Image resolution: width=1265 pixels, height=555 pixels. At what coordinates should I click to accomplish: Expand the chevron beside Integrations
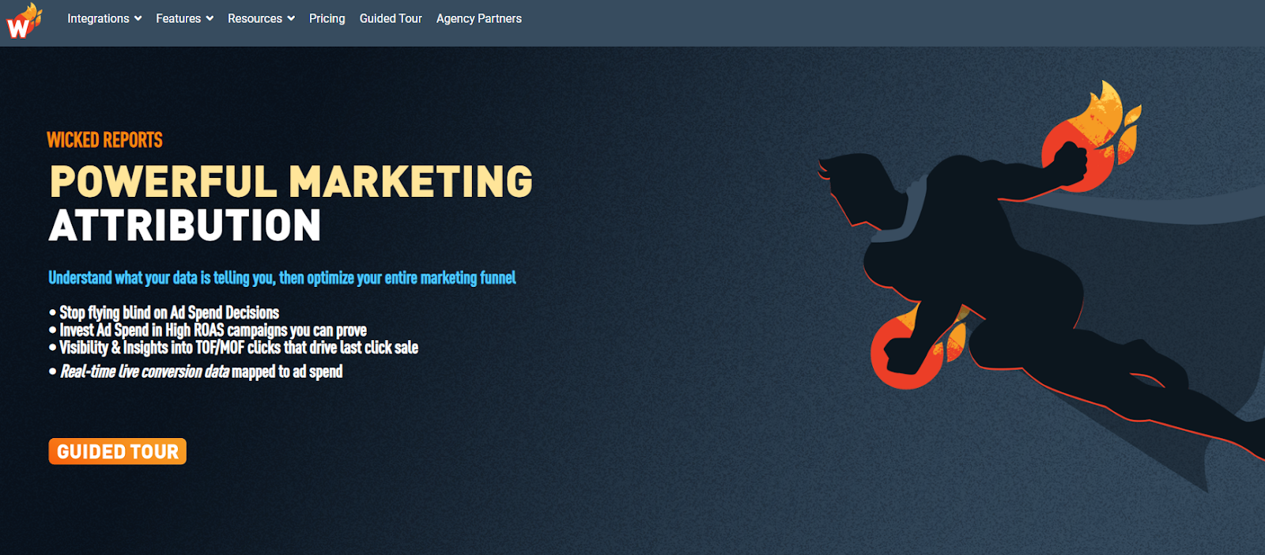pyautogui.click(x=138, y=18)
